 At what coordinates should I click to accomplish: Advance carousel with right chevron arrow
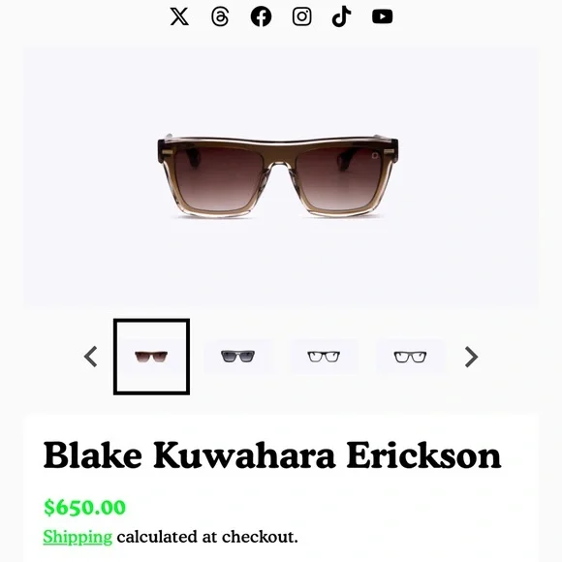pyautogui.click(x=471, y=357)
